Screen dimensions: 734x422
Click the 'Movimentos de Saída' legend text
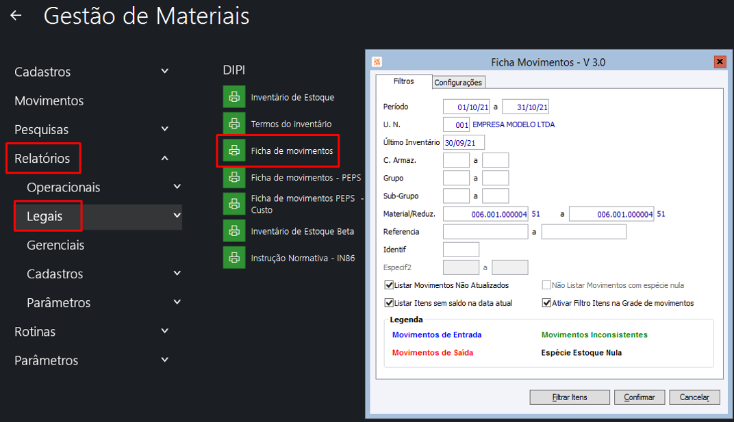(433, 353)
